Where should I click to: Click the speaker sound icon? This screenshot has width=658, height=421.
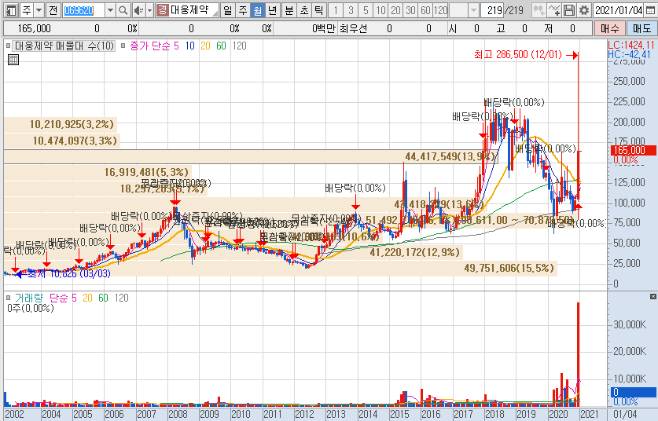(x=138, y=10)
